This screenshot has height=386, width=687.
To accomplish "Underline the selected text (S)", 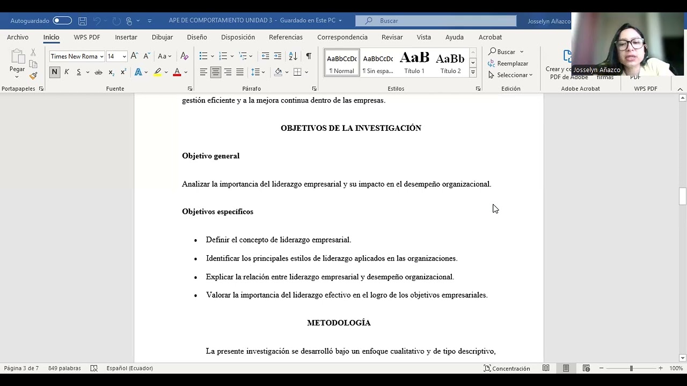I will click(x=78, y=72).
